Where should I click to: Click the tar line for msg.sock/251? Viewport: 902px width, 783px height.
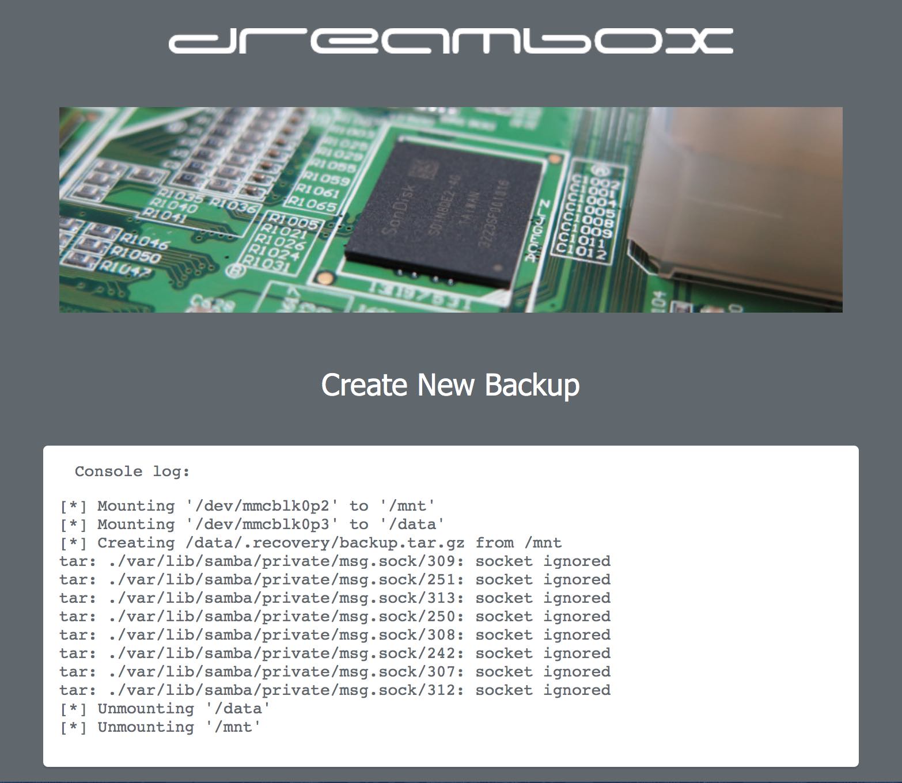335,580
